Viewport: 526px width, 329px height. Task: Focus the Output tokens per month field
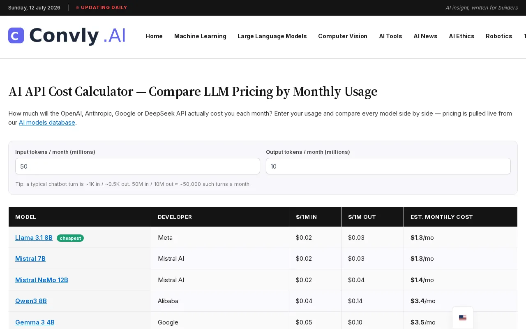[x=388, y=166]
